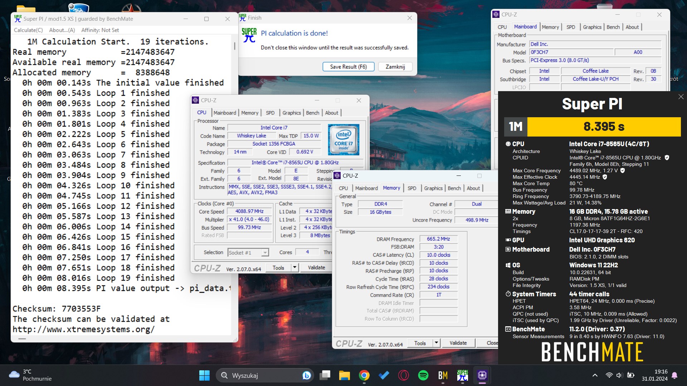687x386 pixels.
Task: Show hidden system tray icons
Action: point(595,375)
